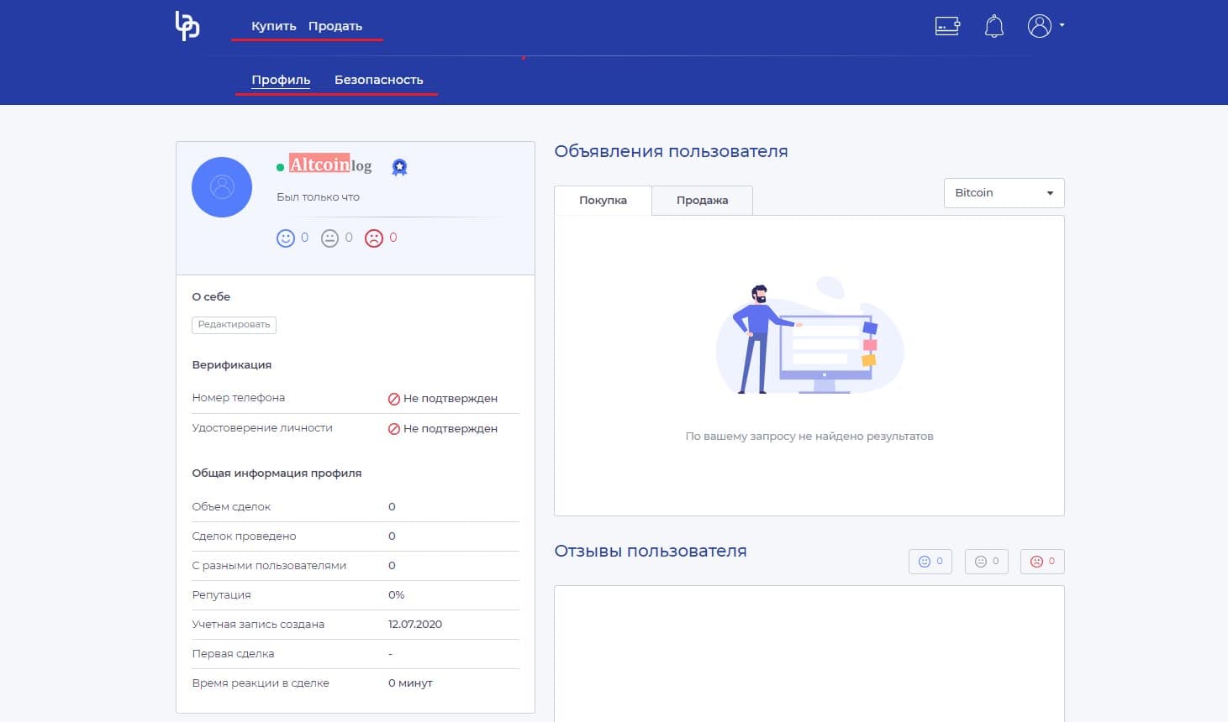Open the Купить menu item
Viewport: 1228px width, 722px height.
click(274, 26)
